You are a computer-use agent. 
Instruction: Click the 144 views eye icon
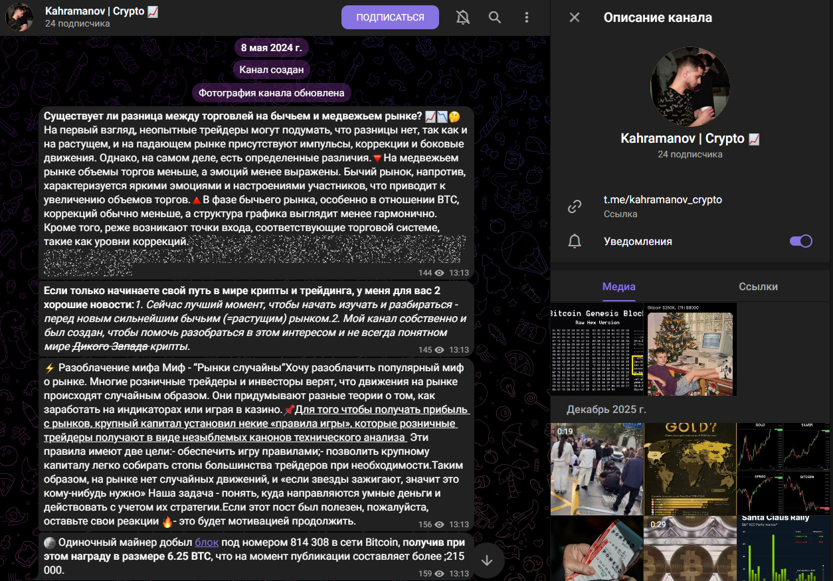coord(439,273)
